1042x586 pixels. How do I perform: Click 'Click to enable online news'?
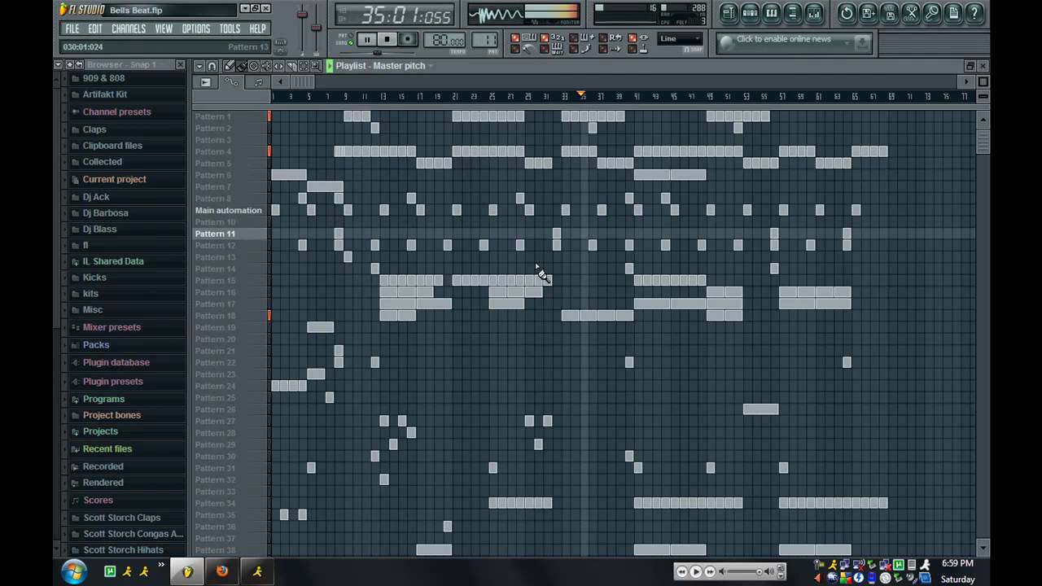783,39
